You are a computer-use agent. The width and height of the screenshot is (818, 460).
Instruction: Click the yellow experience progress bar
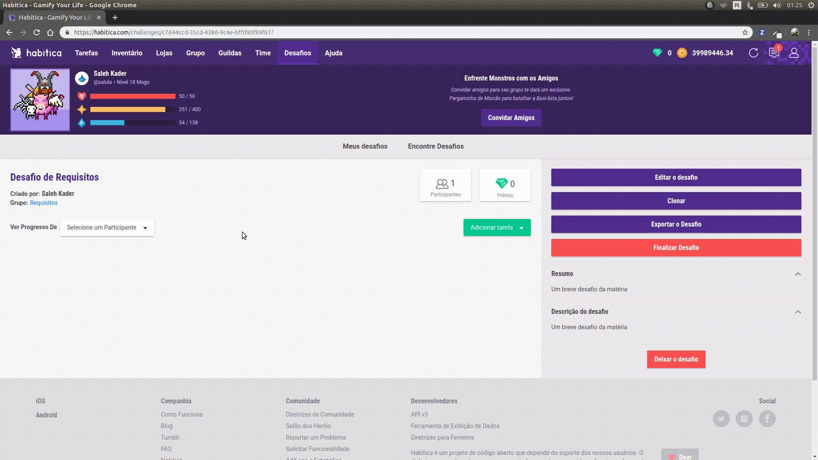[x=133, y=109]
